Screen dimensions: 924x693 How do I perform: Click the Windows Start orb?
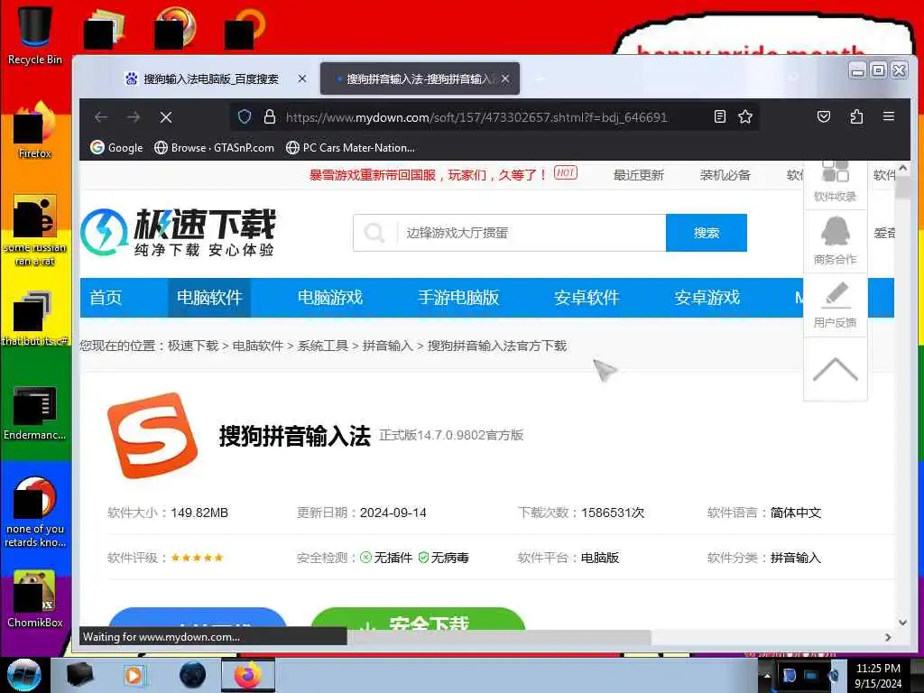(23, 675)
